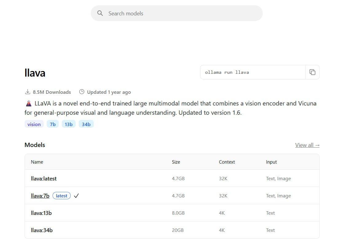
Task: Click the checkmark beside llava:7b
Action: [x=76, y=196]
